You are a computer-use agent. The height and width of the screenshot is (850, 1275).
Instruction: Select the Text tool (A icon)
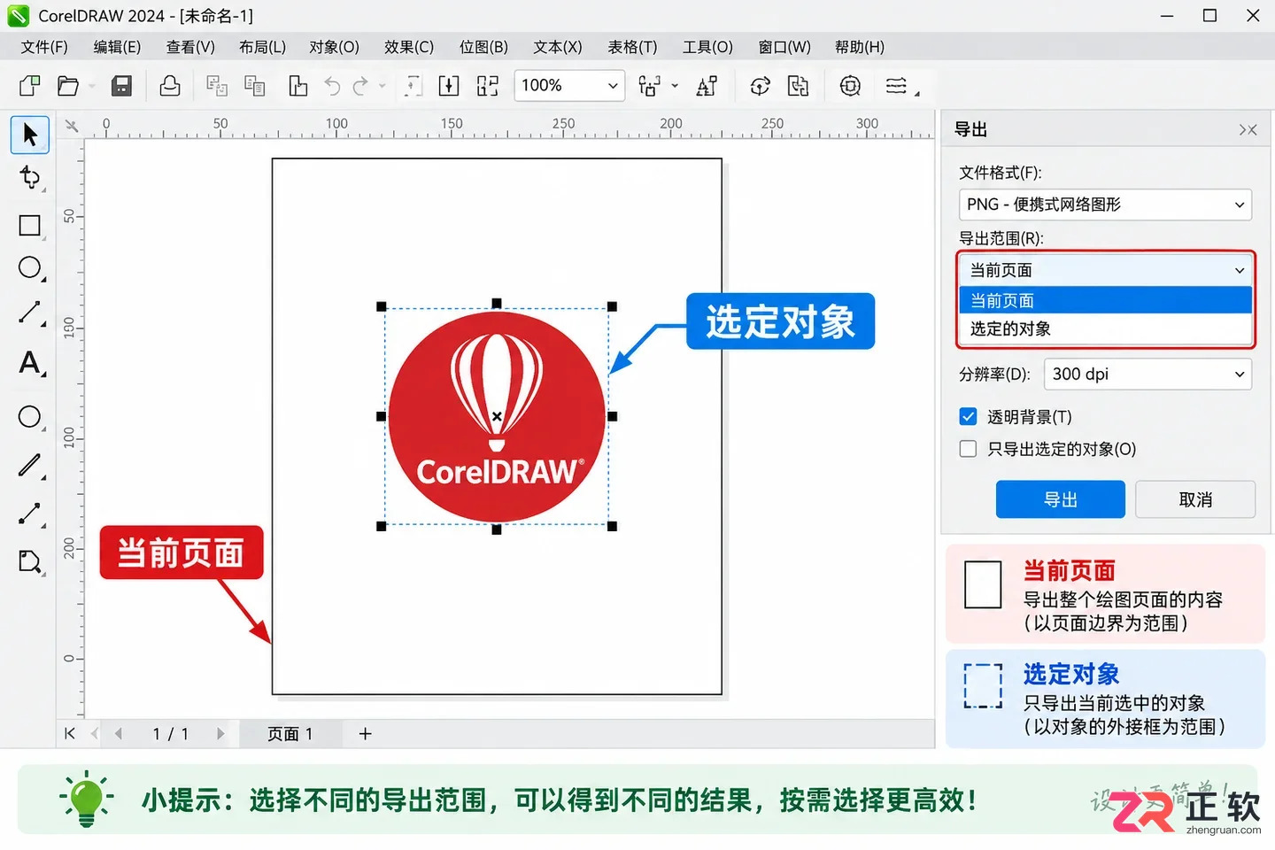(31, 363)
